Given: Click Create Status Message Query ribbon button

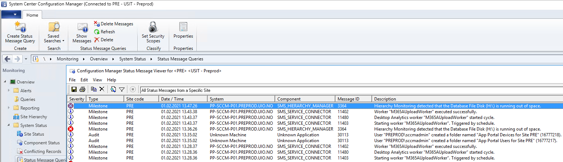Looking at the screenshot, I should tap(20, 33).
